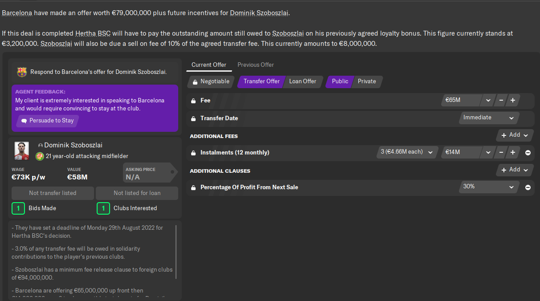Remove Percentage Of Profit From Next Sale clause
Viewport: 540px width, 301px height.
point(528,187)
